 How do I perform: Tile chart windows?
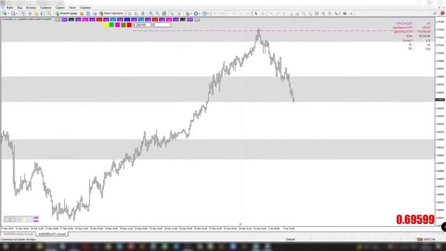(x=164, y=13)
